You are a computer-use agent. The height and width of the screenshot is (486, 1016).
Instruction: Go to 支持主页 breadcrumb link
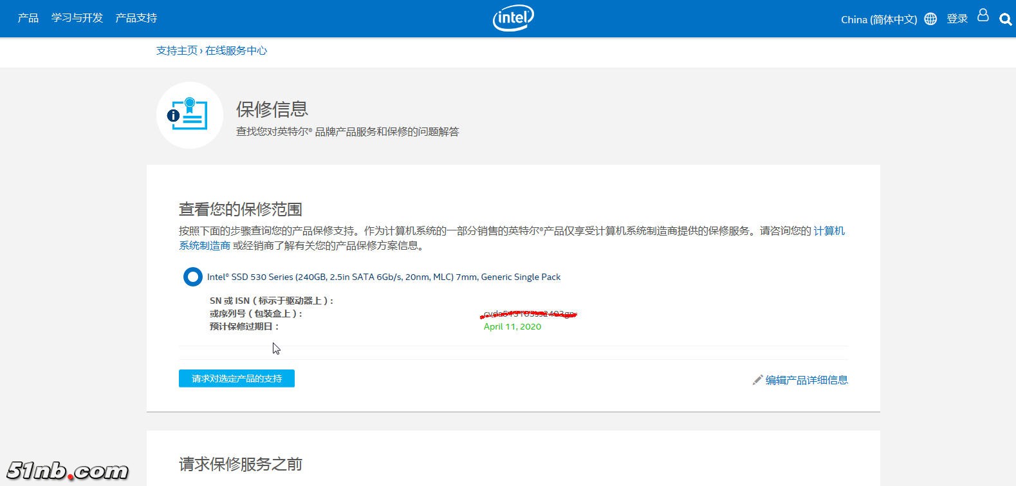tap(176, 51)
